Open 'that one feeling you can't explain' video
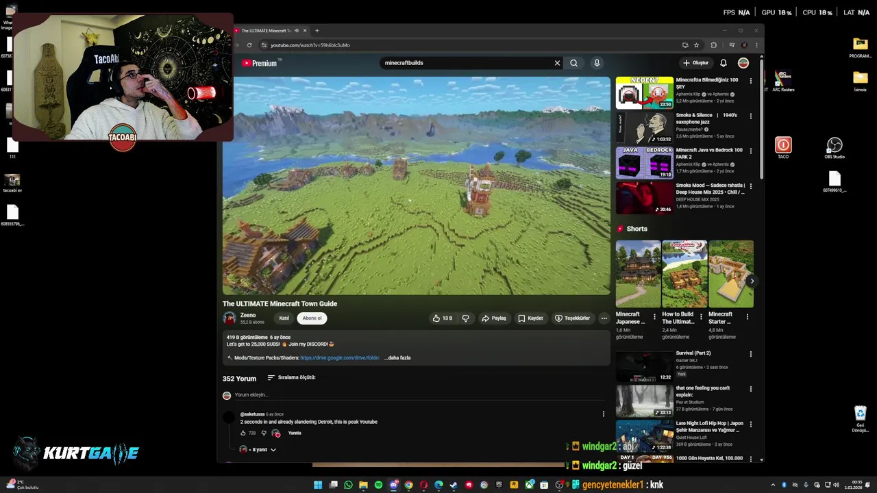877x493 pixels. click(x=645, y=401)
